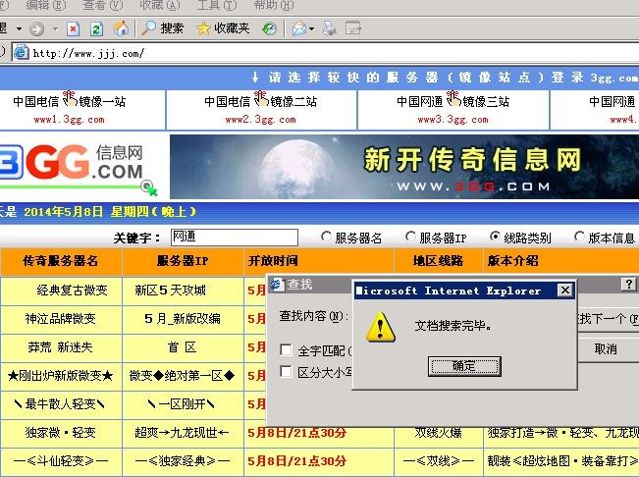Image resolution: width=639 pixels, height=477 pixels.
Task: Open the History/media globe icon
Action: click(x=269, y=28)
